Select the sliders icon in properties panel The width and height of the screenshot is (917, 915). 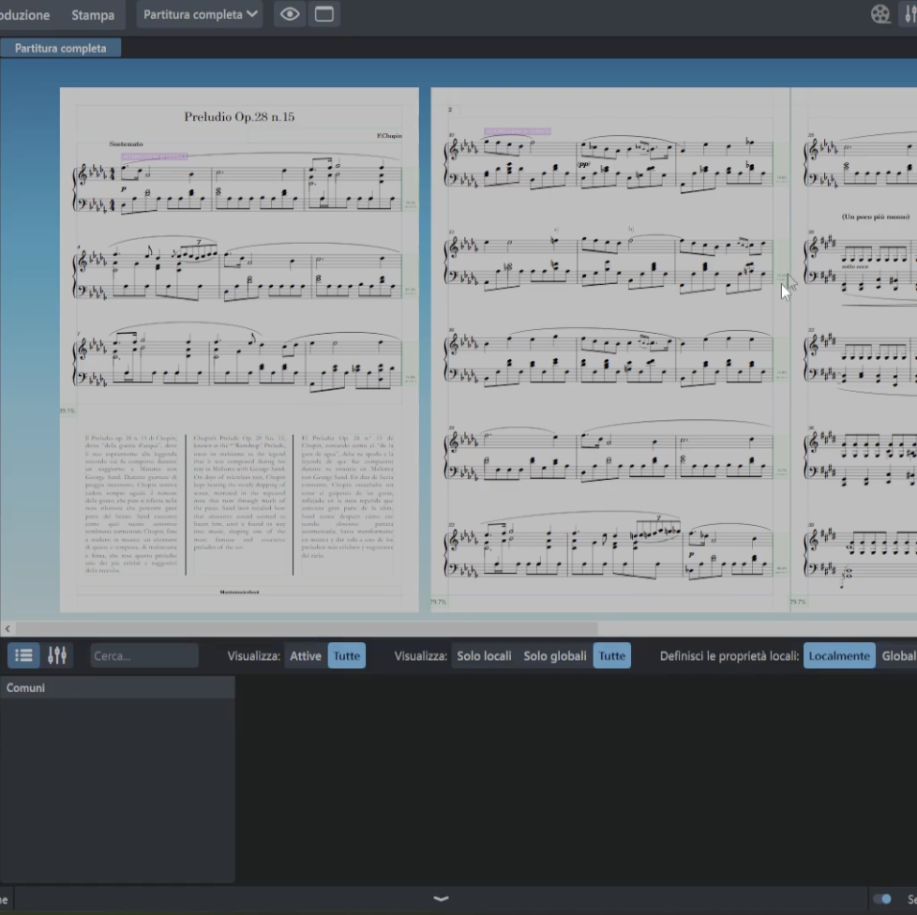coord(57,656)
